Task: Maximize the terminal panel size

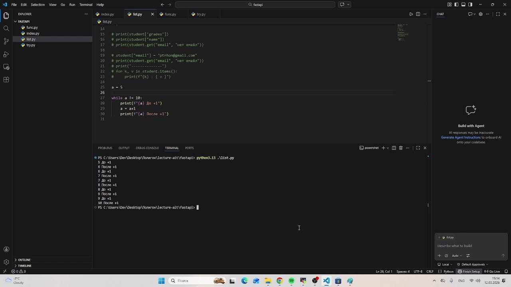Action: pos(418,148)
